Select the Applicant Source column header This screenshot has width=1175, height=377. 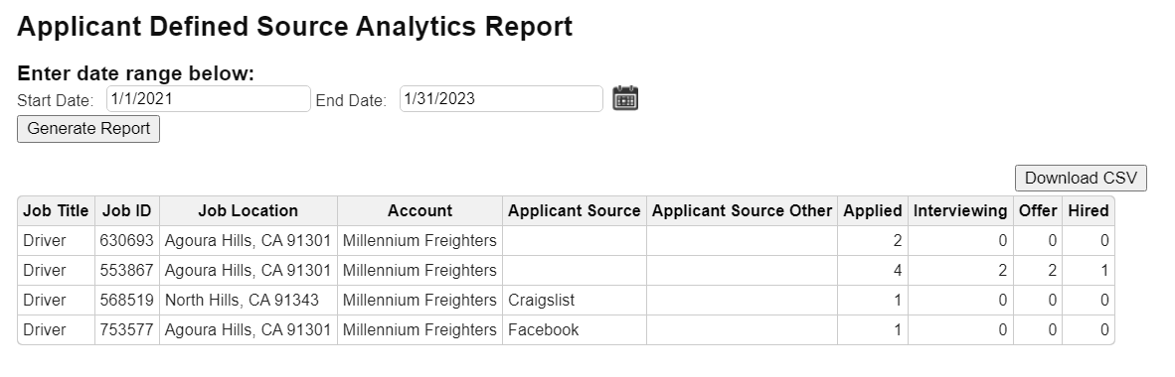pyautogui.click(x=574, y=211)
